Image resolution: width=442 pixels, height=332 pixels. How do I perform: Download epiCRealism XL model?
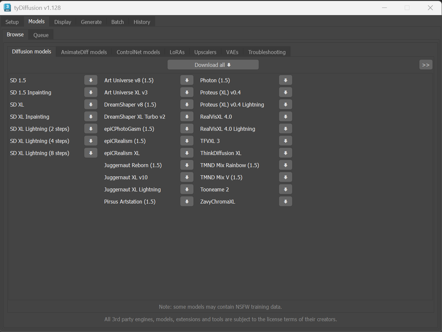click(x=187, y=153)
